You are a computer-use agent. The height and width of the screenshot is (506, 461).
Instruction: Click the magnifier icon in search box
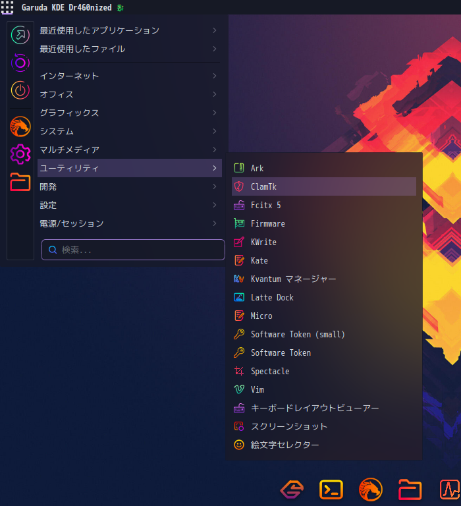(x=53, y=250)
